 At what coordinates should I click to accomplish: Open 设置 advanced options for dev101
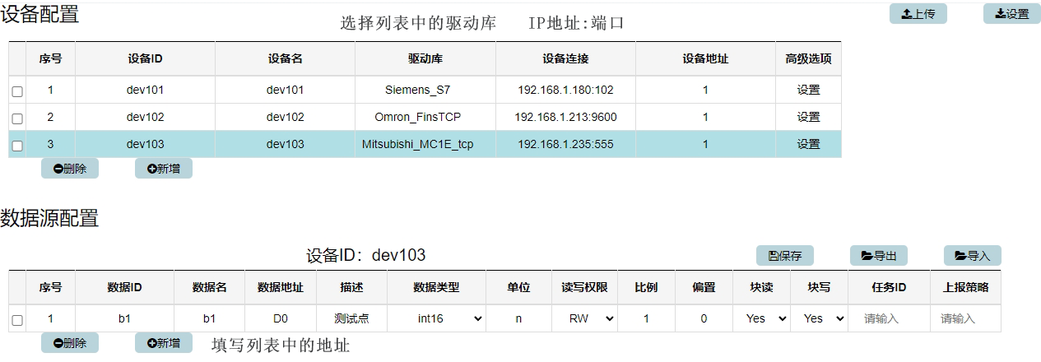pos(808,90)
